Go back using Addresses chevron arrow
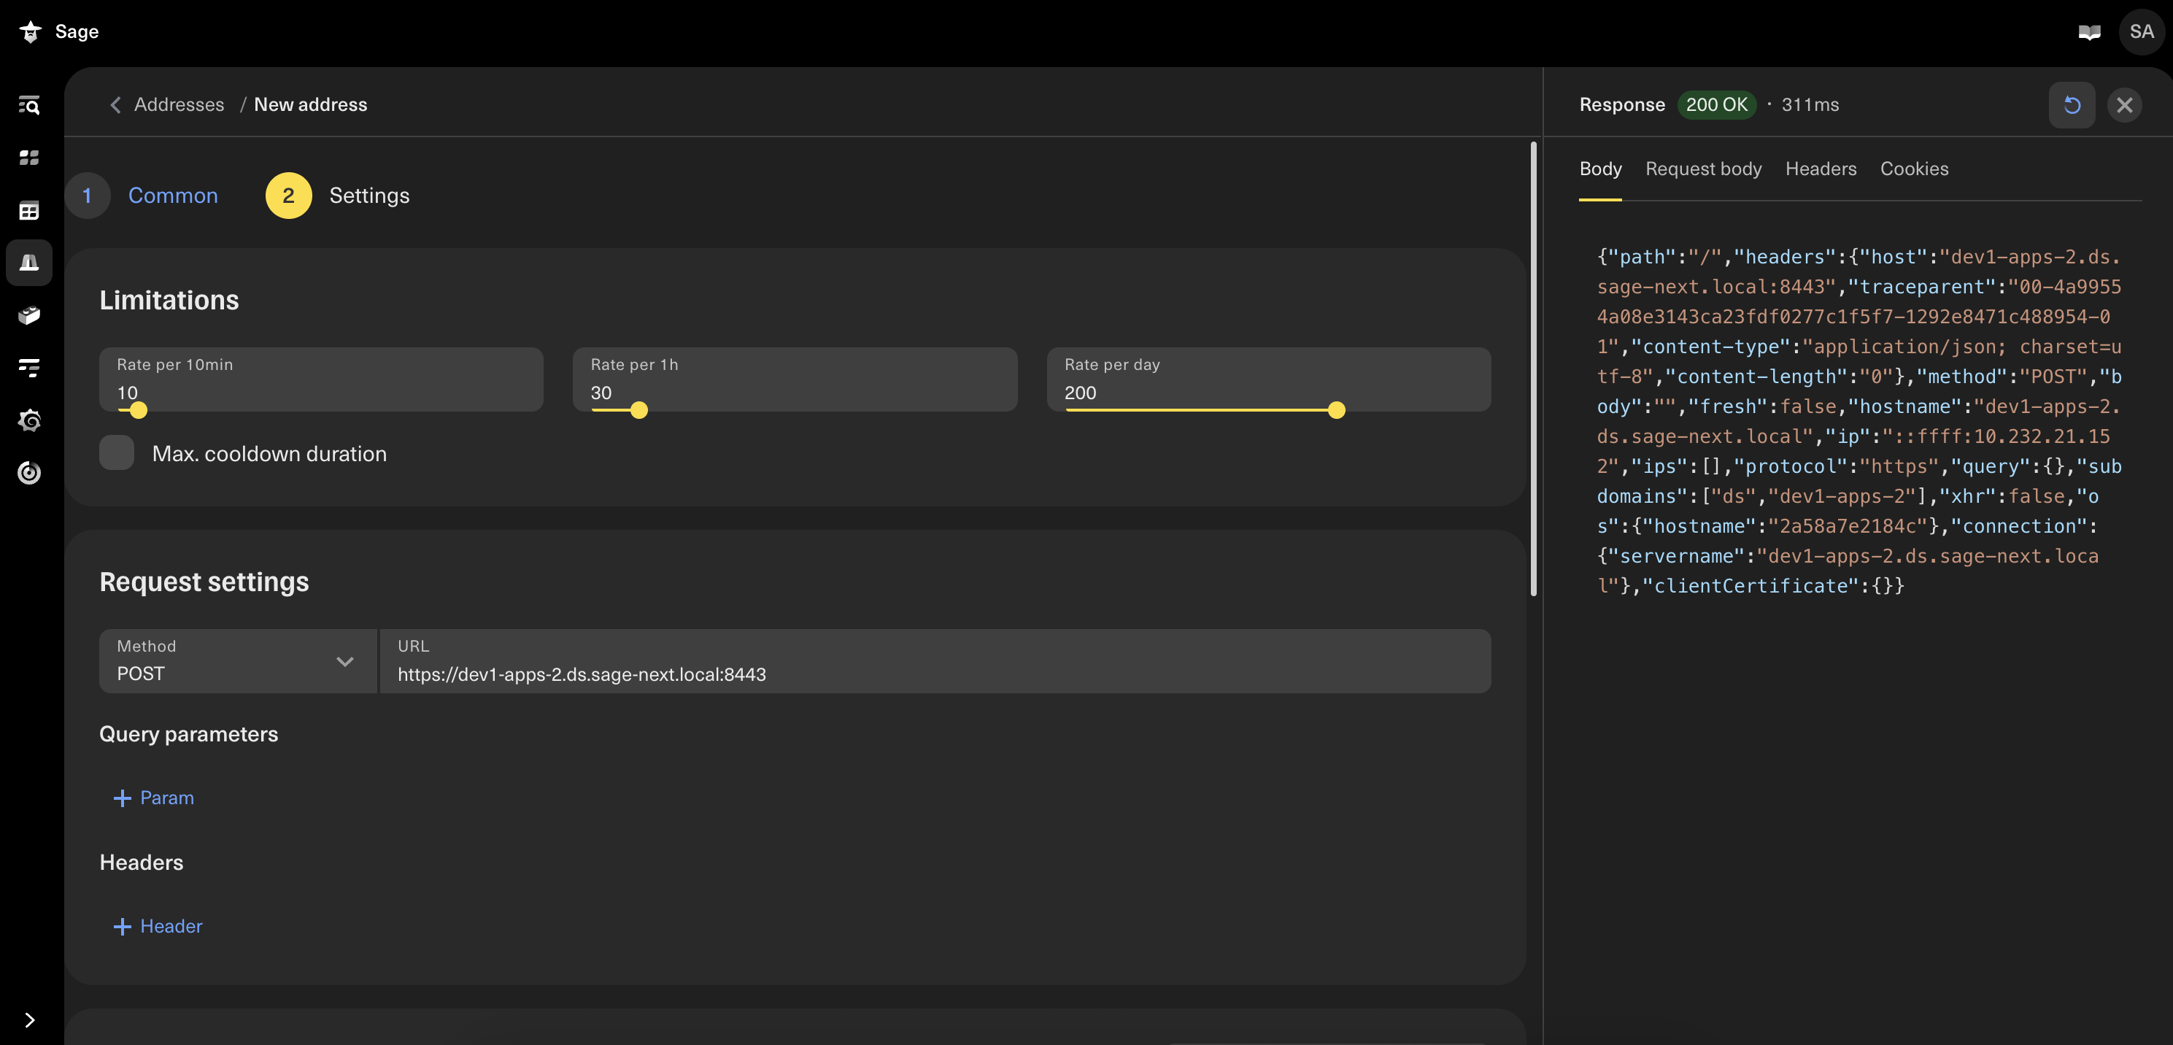2173x1045 pixels. pyautogui.click(x=115, y=104)
